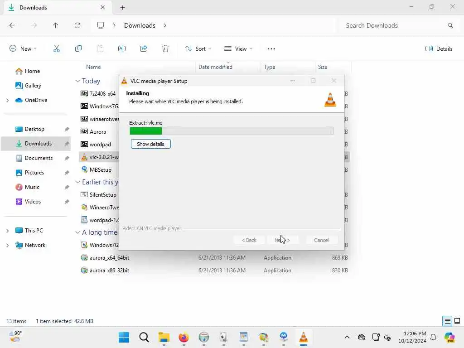464x348 pixels.
Task: Toggle the Details pane
Action: (x=439, y=48)
